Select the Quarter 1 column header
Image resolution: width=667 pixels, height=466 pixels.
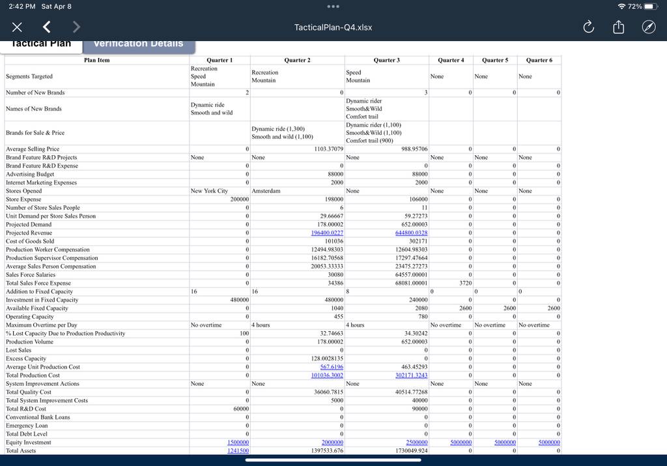tap(220, 60)
